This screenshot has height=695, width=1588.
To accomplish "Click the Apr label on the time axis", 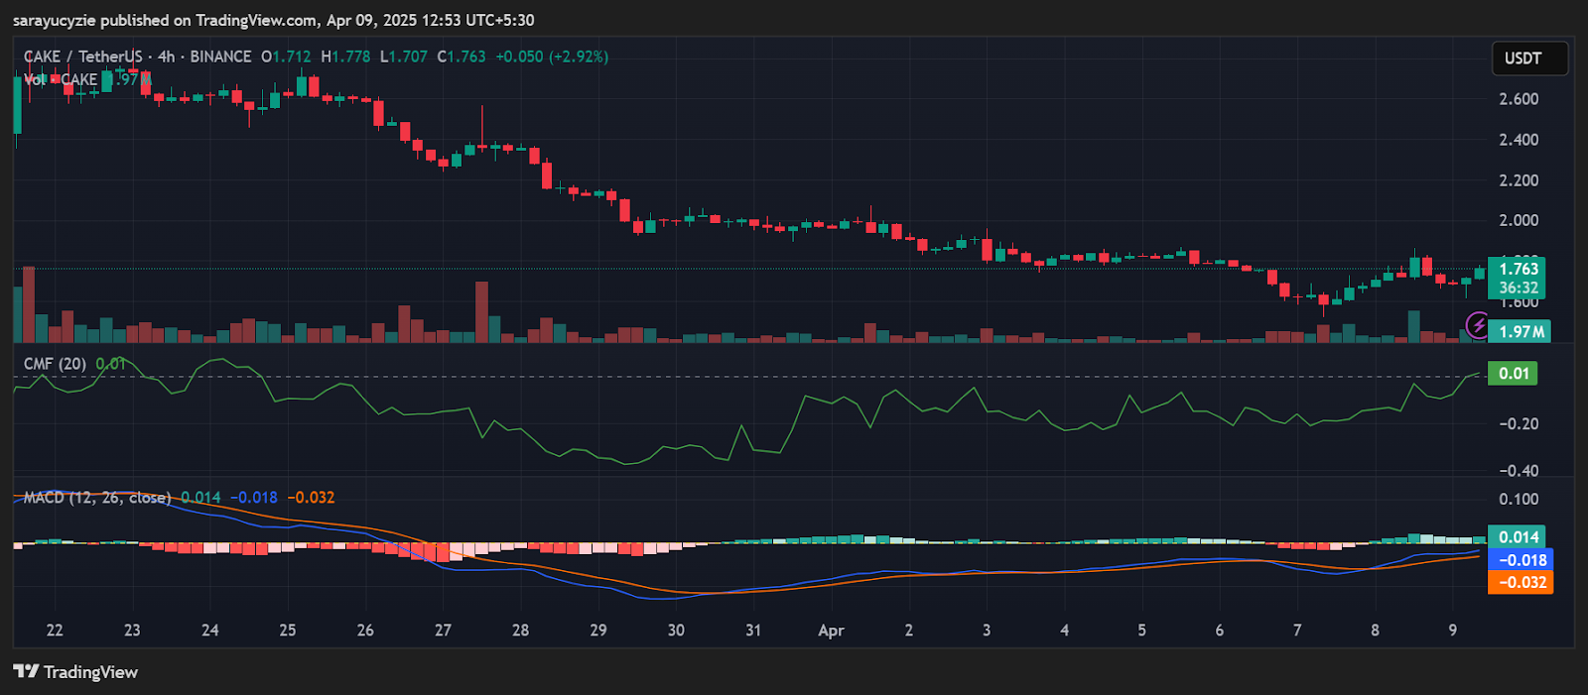I will click(x=831, y=631).
